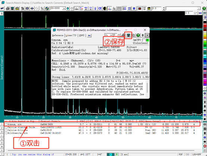Check the Kilchoanite, syn hit checkbox
Image resolution: width=207 pixels, height=156 pixels.
[x=6, y=133]
